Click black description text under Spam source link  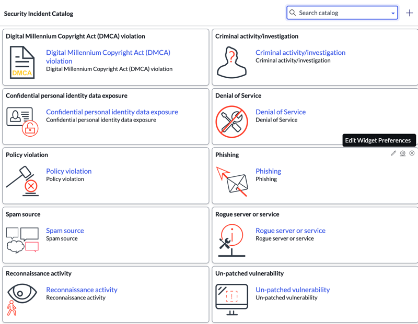(62, 238)
